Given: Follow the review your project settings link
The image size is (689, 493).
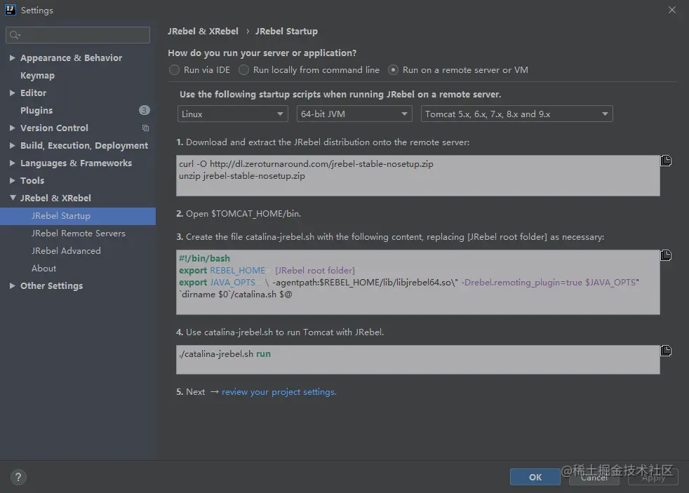Looking at the screenshot, I should coord(279,392).
